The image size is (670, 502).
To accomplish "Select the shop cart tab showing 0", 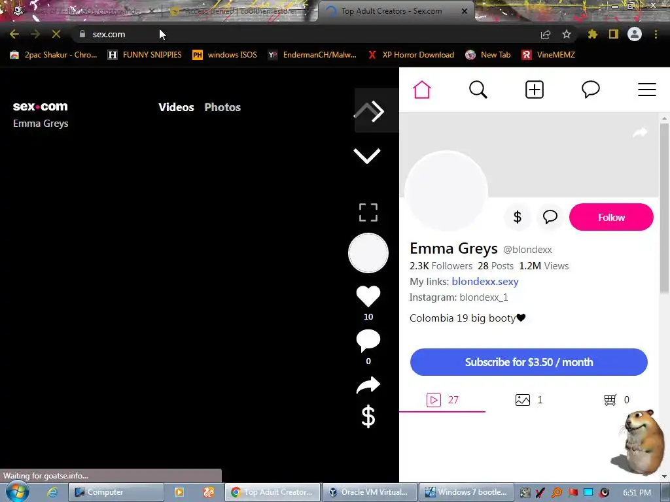I will click(x=616, y=400).
